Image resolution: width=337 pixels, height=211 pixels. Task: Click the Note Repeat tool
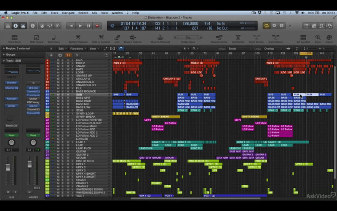point(37,39)
